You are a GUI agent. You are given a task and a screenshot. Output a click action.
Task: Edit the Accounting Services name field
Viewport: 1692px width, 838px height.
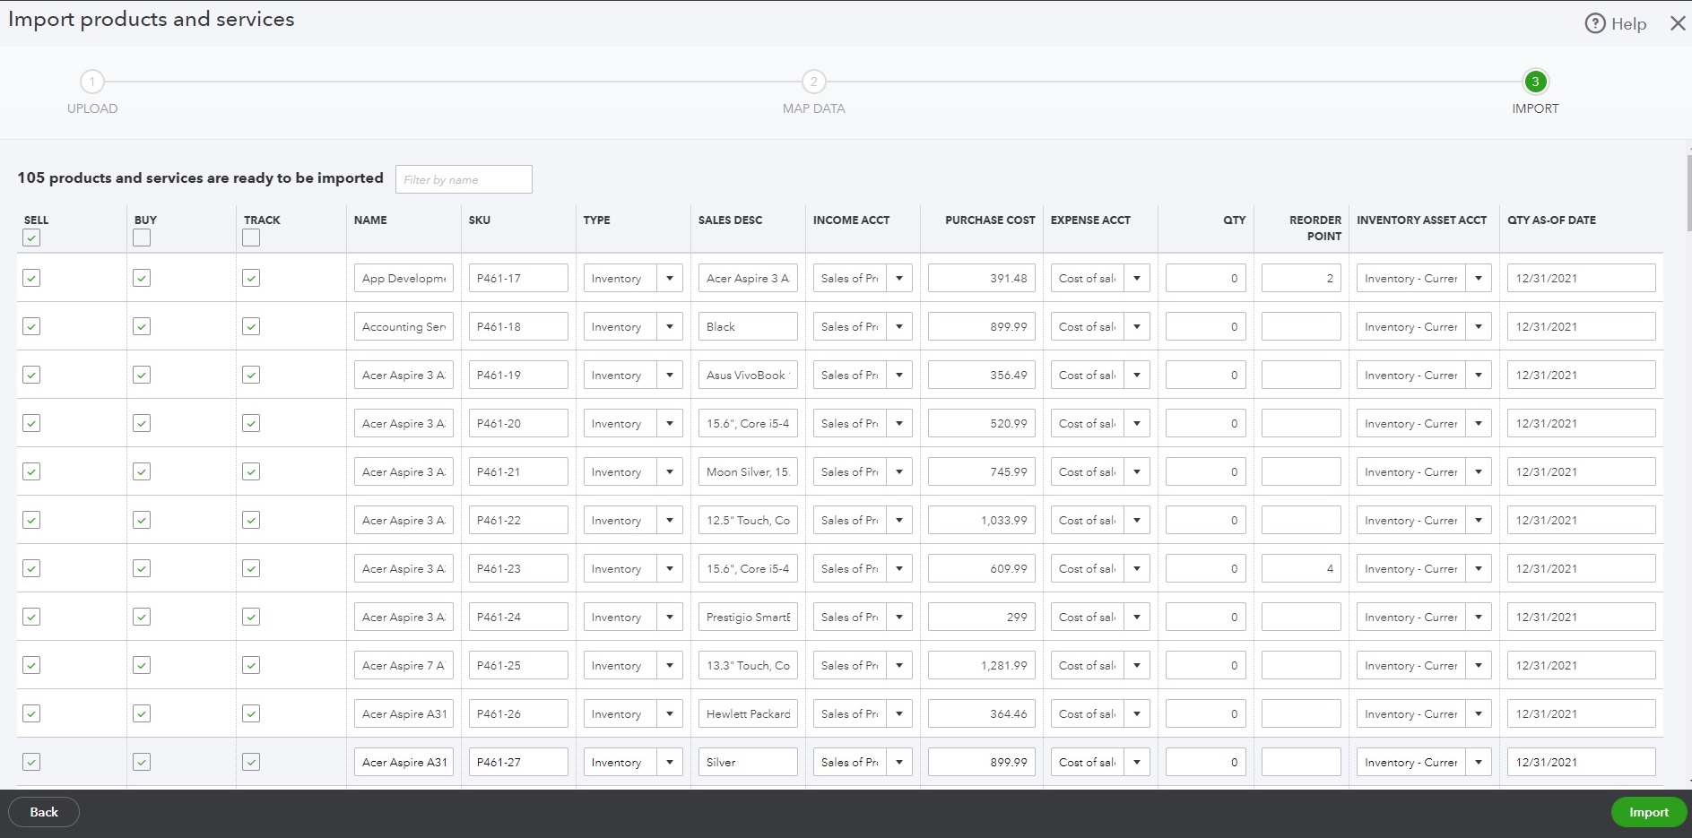(x=403, y=326)
